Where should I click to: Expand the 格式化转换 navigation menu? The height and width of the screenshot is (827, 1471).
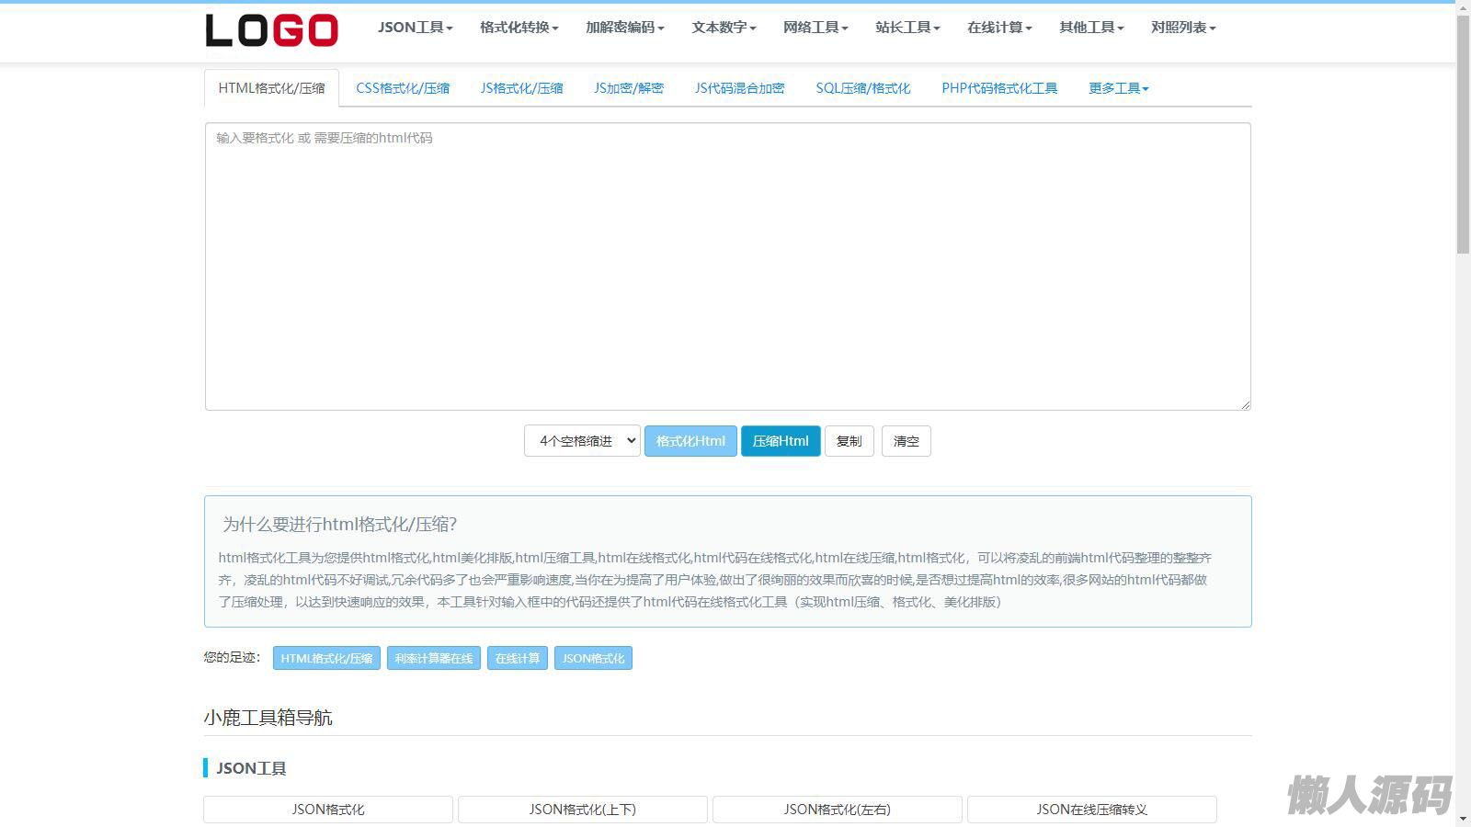(x=519, y=28)
